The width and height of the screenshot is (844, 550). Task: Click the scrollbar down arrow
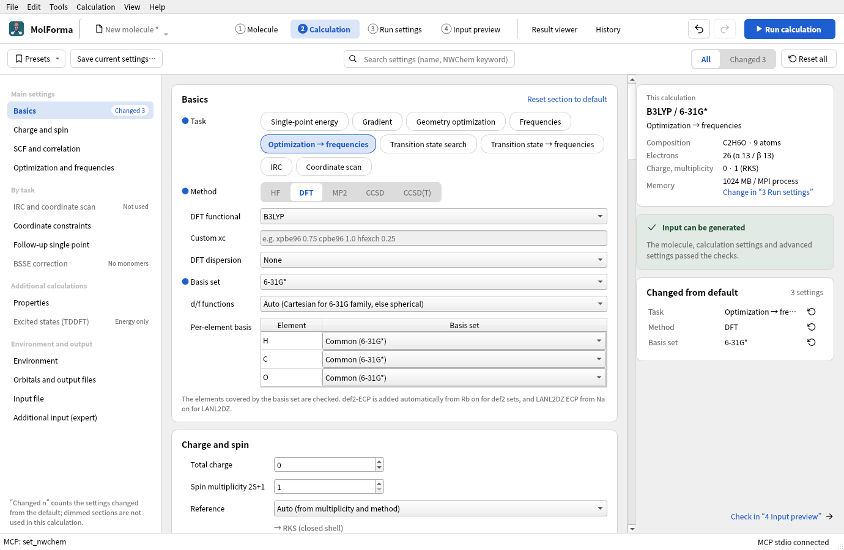pos(632,529)
